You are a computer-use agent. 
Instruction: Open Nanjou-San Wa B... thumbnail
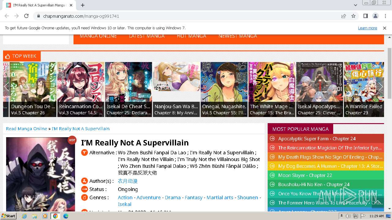(x=176, y=89)
